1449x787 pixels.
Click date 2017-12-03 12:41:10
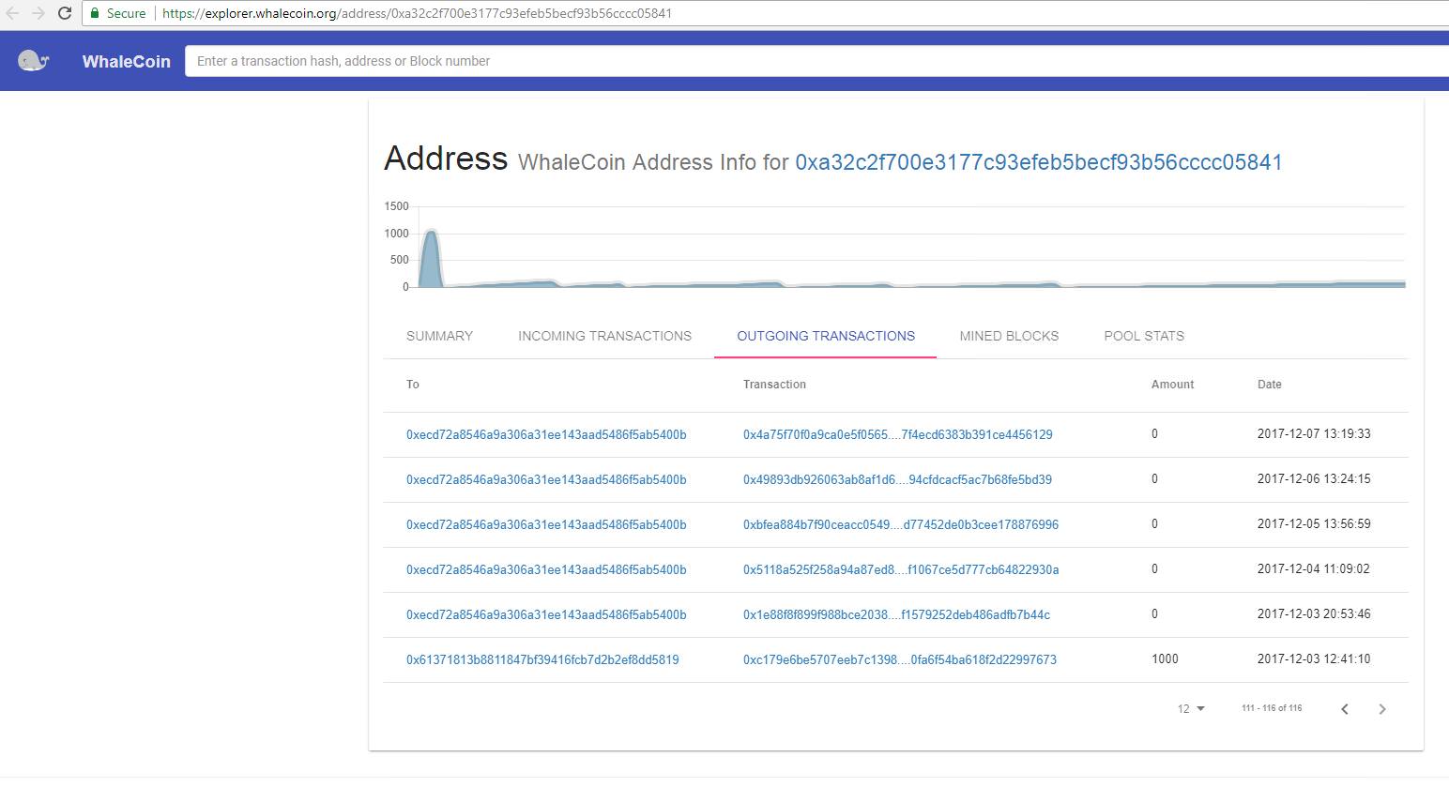(1314, 659)
